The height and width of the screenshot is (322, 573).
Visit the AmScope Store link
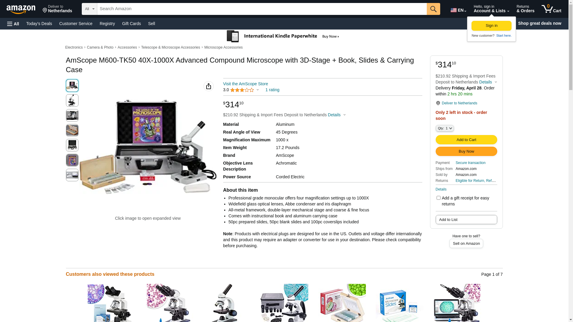[x=245, y=84]
